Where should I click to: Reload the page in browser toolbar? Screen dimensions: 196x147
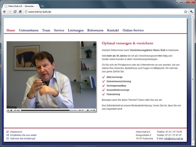pos(15,12)
